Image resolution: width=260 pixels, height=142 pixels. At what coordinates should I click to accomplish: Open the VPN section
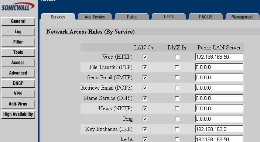pos(18,94)
